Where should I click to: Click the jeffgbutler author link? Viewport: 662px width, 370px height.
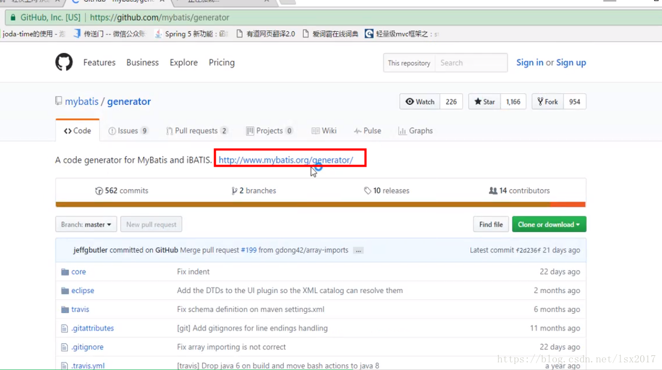pos(90,250)
